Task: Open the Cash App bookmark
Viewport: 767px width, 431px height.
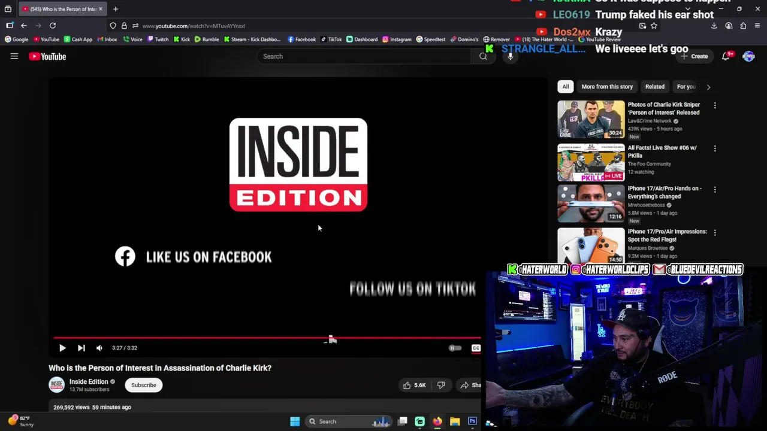Action: [x=78, y=40]
